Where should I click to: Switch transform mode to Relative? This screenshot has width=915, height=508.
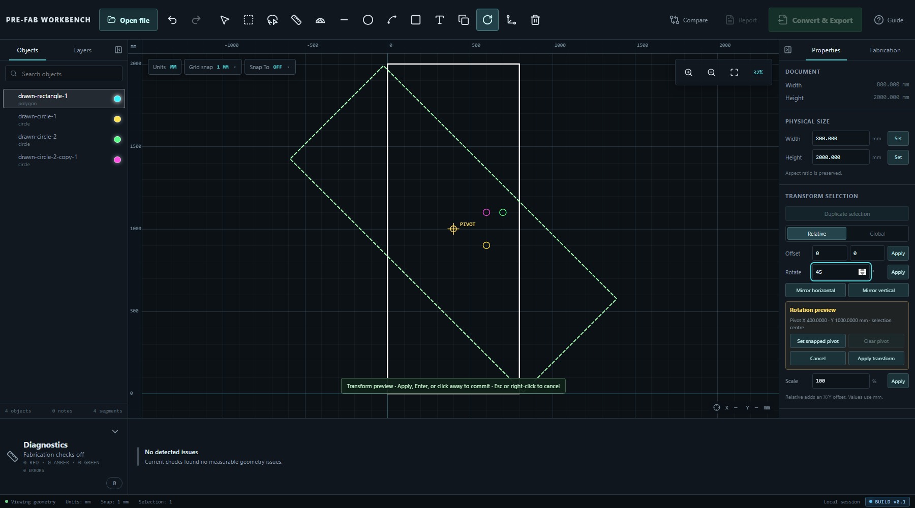tap(817, 234)
